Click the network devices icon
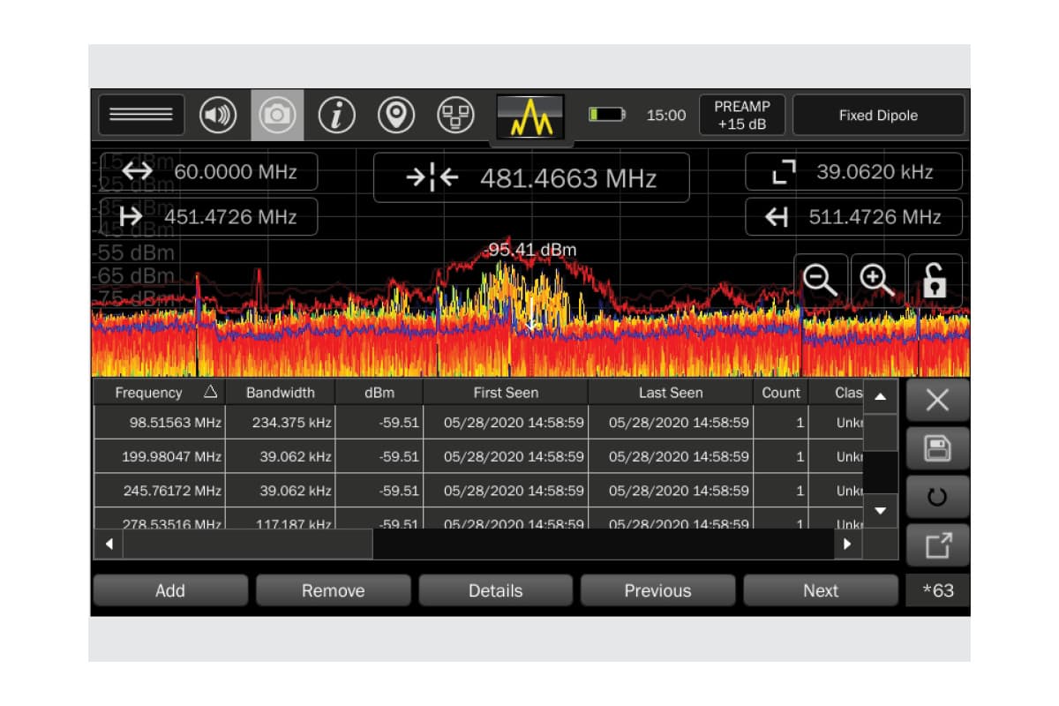This screenshot has height=706, width=1059. 456,116
